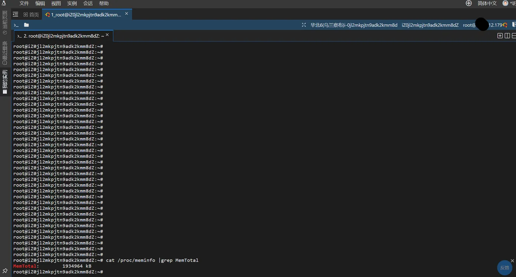Click the Linux penguin app icon

click(x=4, y=3)
